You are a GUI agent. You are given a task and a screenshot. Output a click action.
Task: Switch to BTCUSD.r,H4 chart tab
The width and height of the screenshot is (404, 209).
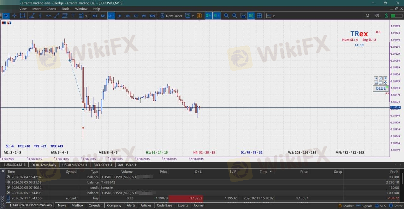tap(103, 165)
